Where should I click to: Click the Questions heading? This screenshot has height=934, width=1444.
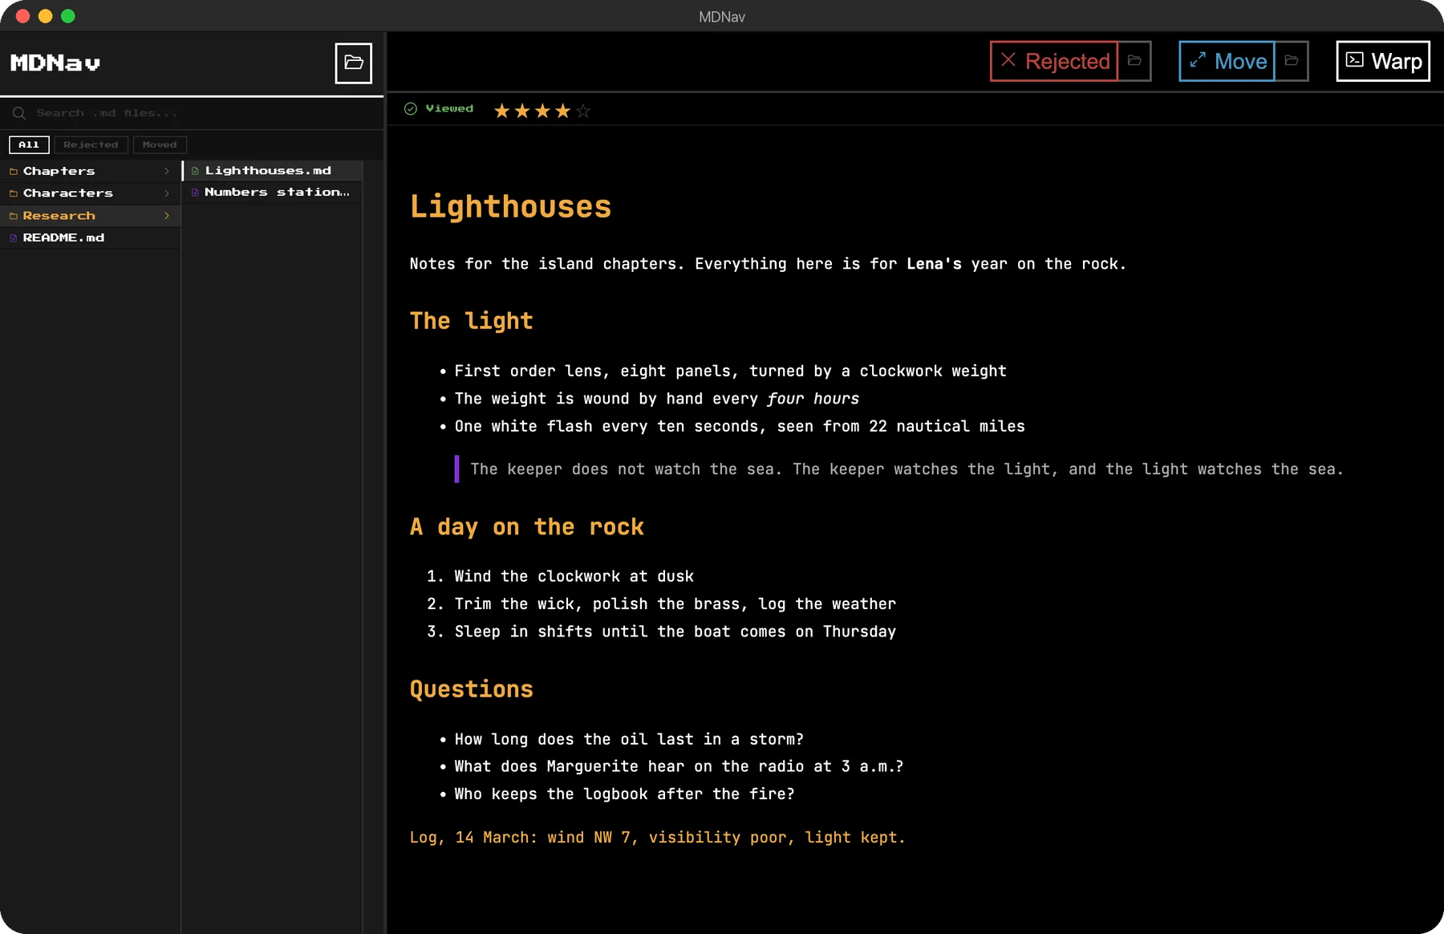tap(471, 689)
